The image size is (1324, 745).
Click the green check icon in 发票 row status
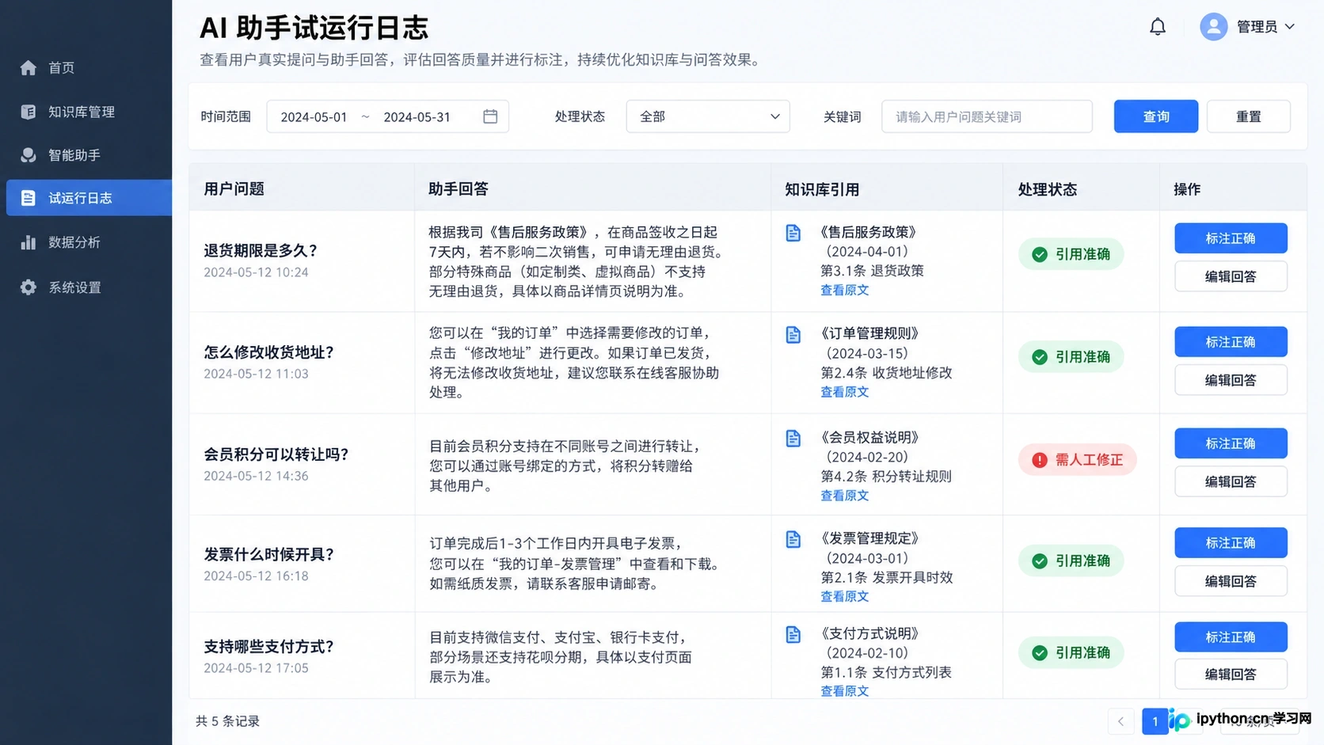(x=1040, y=561)
